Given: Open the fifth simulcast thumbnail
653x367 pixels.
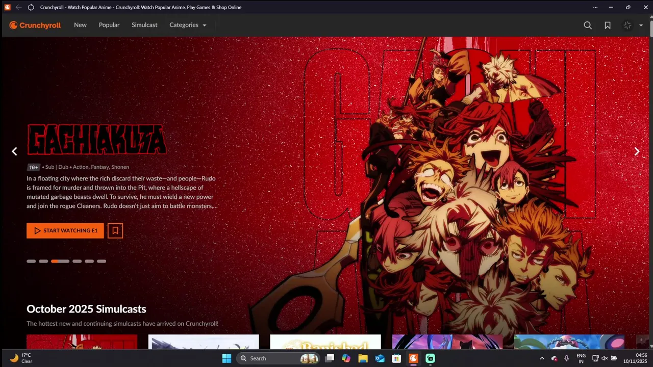Looking at the screenshot, I should (x=569, y=342).
